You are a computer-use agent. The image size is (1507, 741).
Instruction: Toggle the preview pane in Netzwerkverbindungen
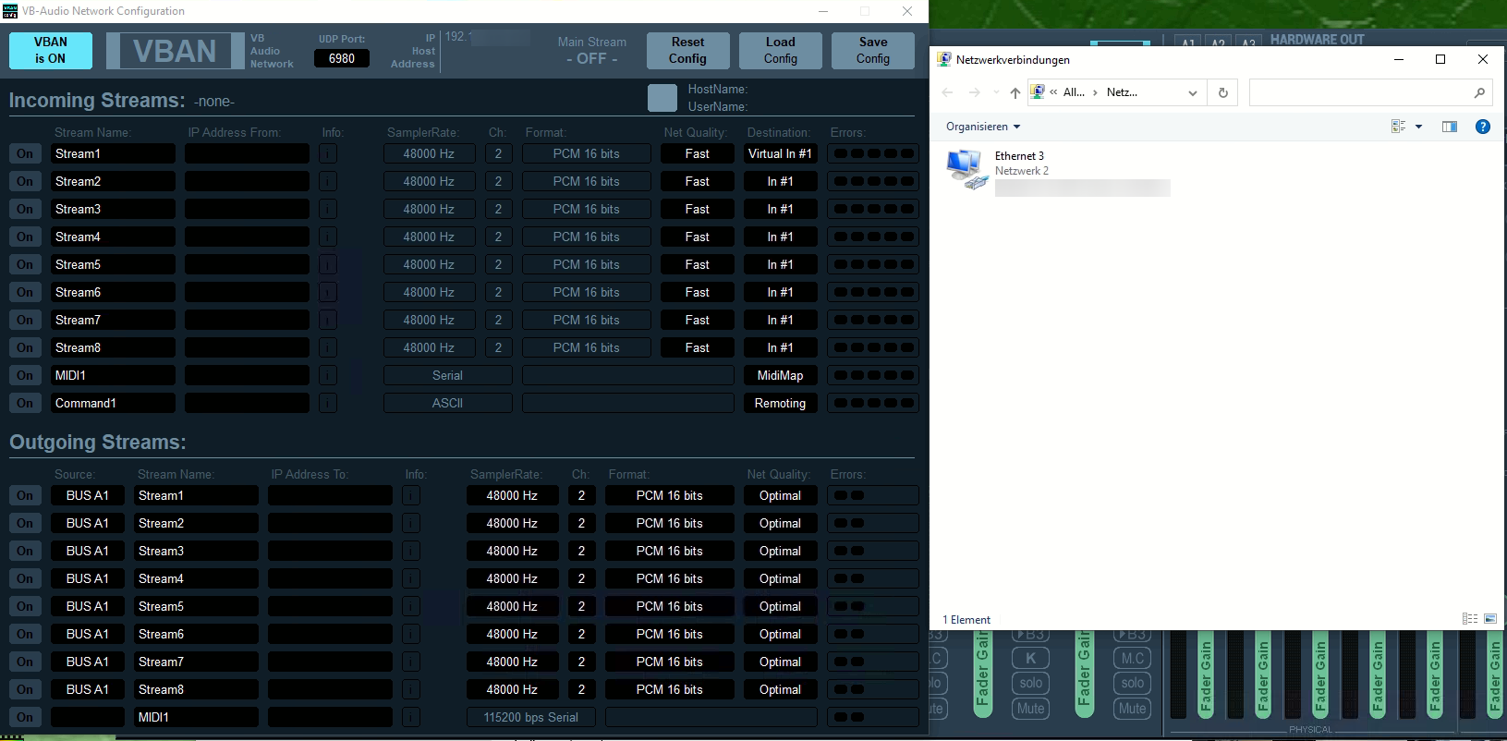(x=1450, y=127)
